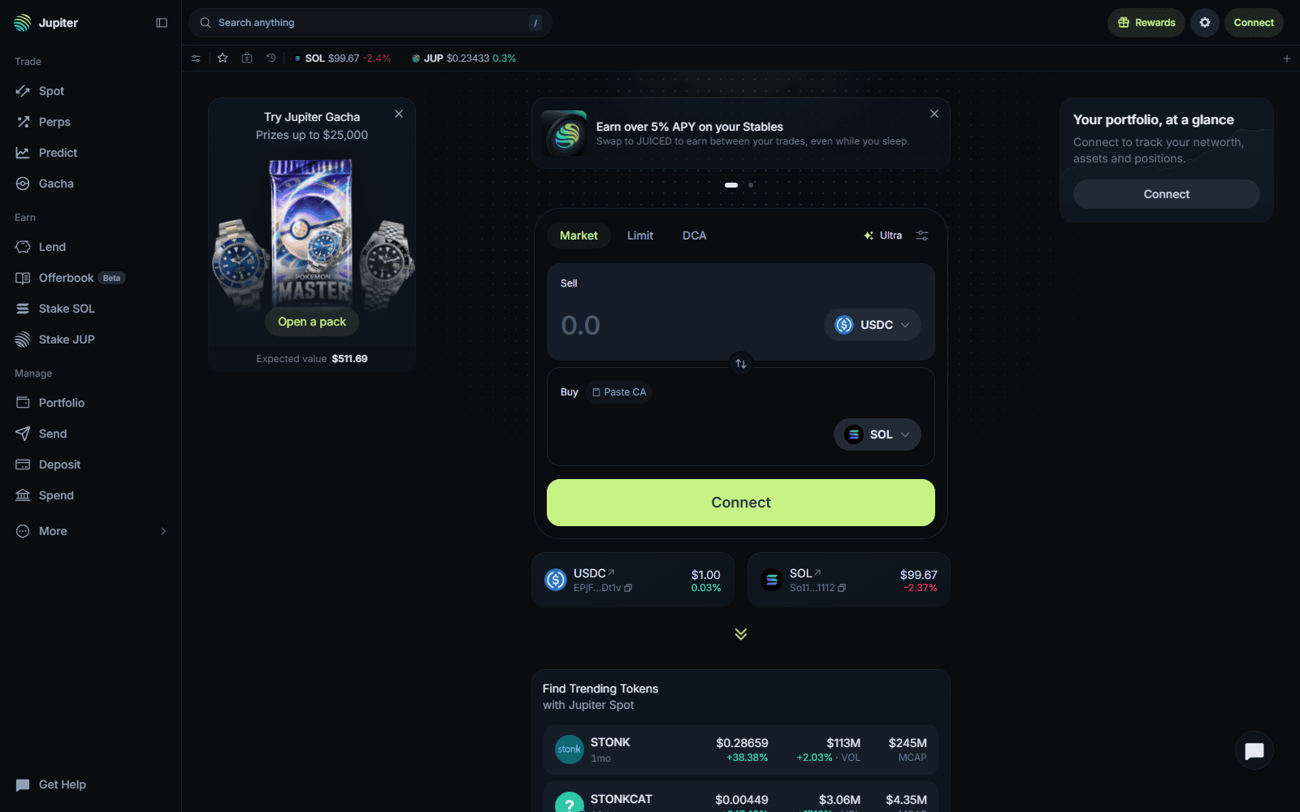
Task: Open USDC sell token dropdown
Action: tap(873, 325)
